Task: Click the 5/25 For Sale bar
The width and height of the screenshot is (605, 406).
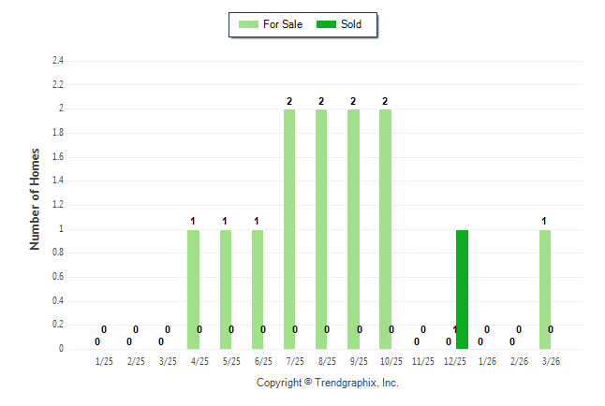Action: [226, 289]
